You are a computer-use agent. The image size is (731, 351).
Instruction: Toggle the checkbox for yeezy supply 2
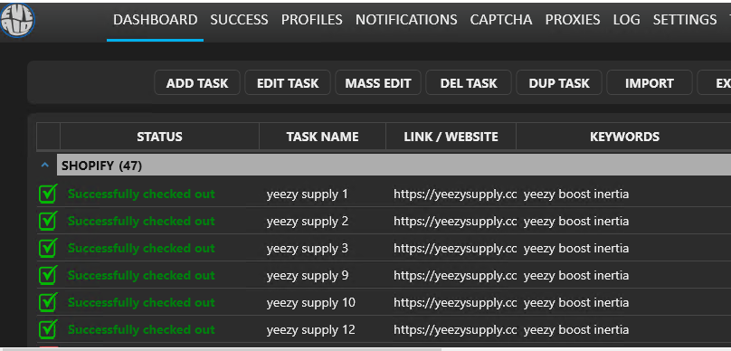(x=48, y=221)
